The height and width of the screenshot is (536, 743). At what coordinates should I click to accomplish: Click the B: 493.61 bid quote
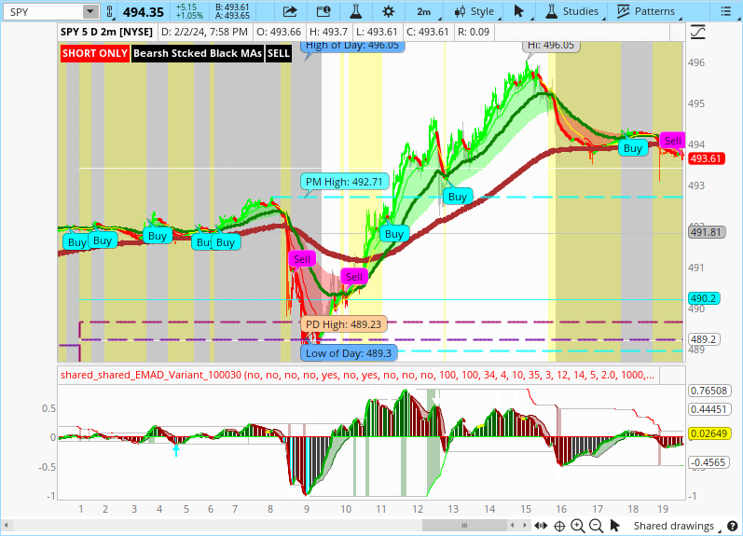pos(232,7)
